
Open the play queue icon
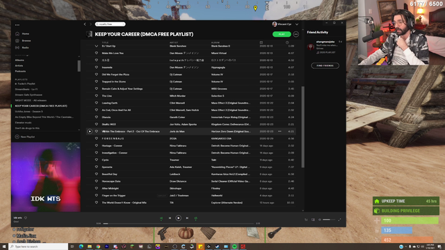click(306, 219)
